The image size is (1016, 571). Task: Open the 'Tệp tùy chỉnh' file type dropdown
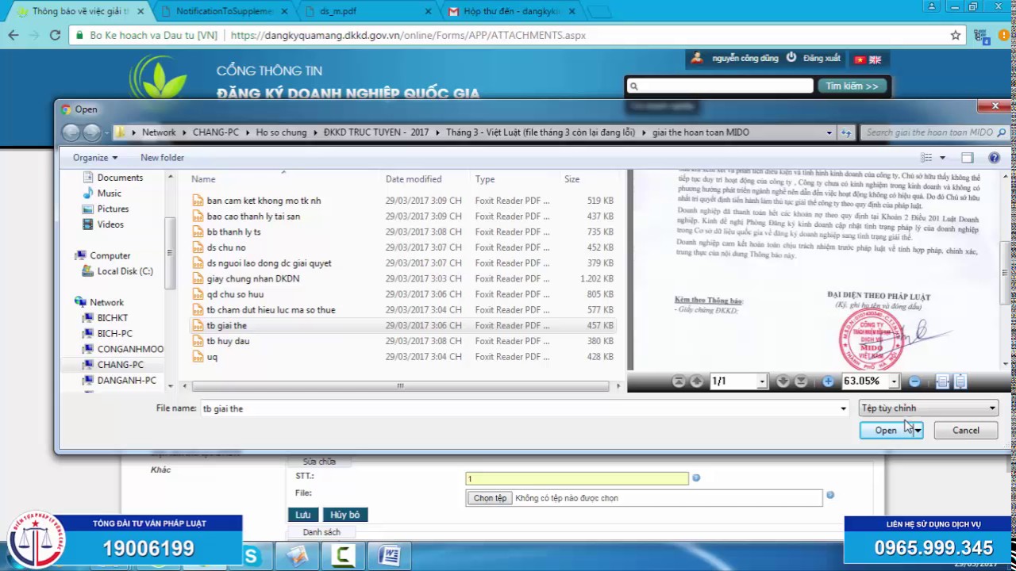(928, 408)
